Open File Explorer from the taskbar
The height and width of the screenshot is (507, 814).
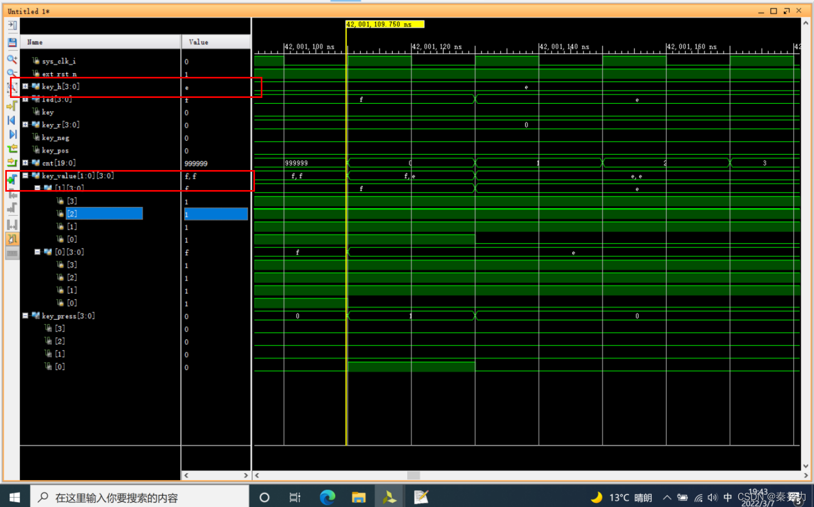coord(359,498)
